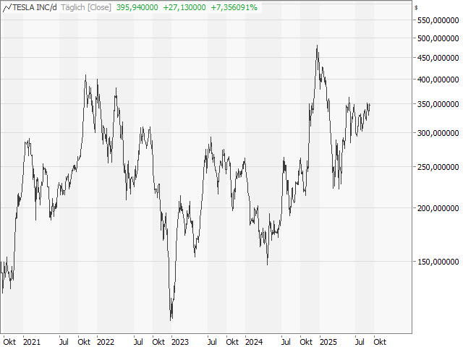Click the Jul label after 2025

(x=360, y=342)
